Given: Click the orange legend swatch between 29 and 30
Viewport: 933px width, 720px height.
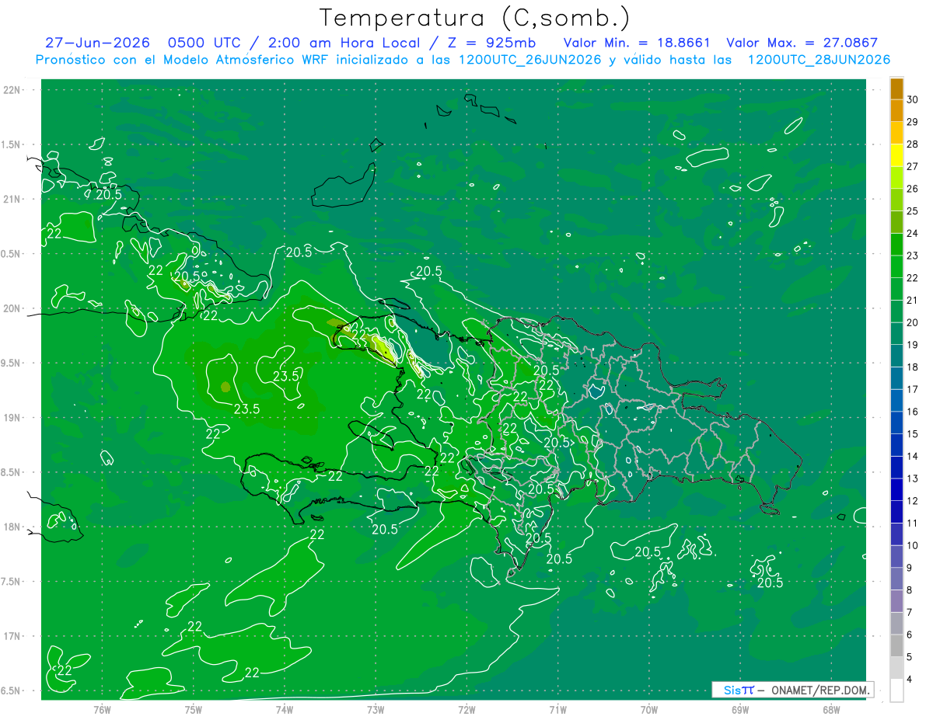Looking at the screenshot, I should point(896,110).
